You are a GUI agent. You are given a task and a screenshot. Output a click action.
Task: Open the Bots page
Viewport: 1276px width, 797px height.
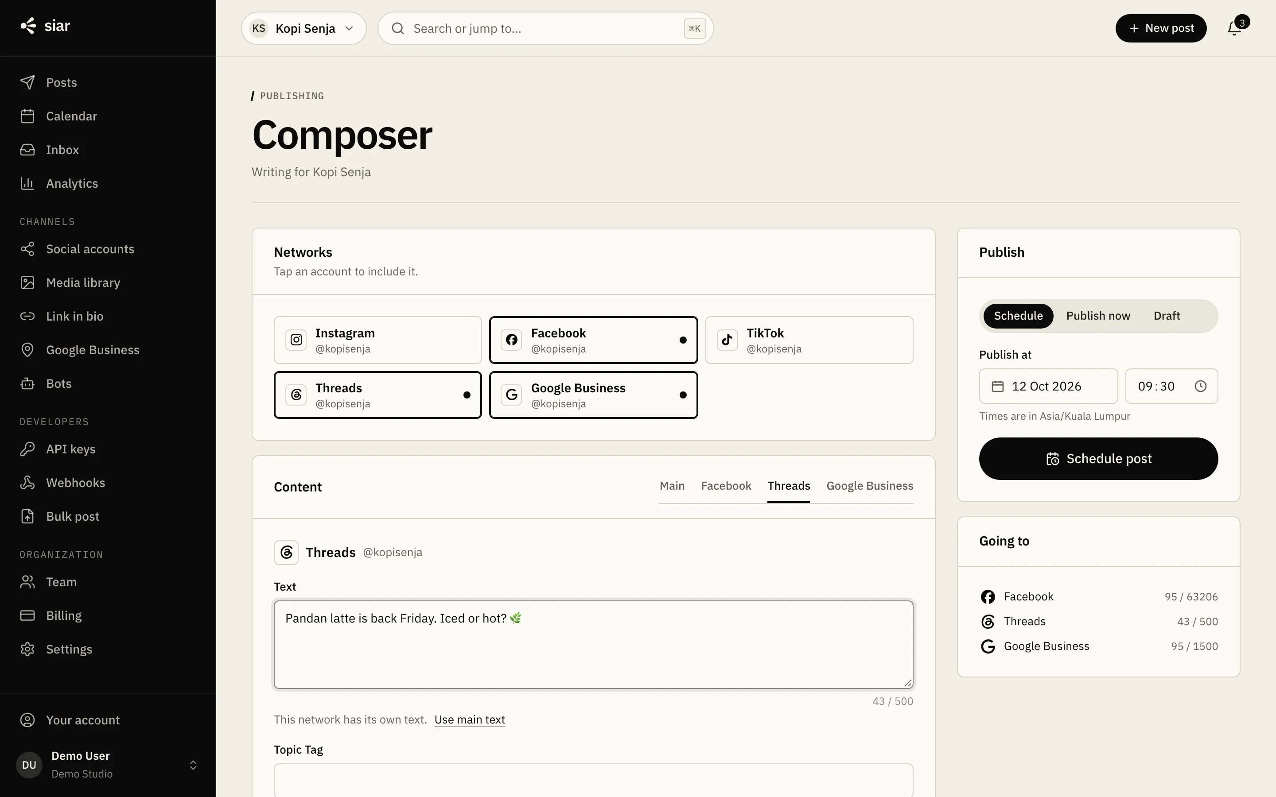[108, 384]
